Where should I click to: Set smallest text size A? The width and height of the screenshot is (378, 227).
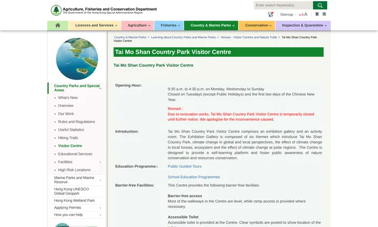(299, 15)
